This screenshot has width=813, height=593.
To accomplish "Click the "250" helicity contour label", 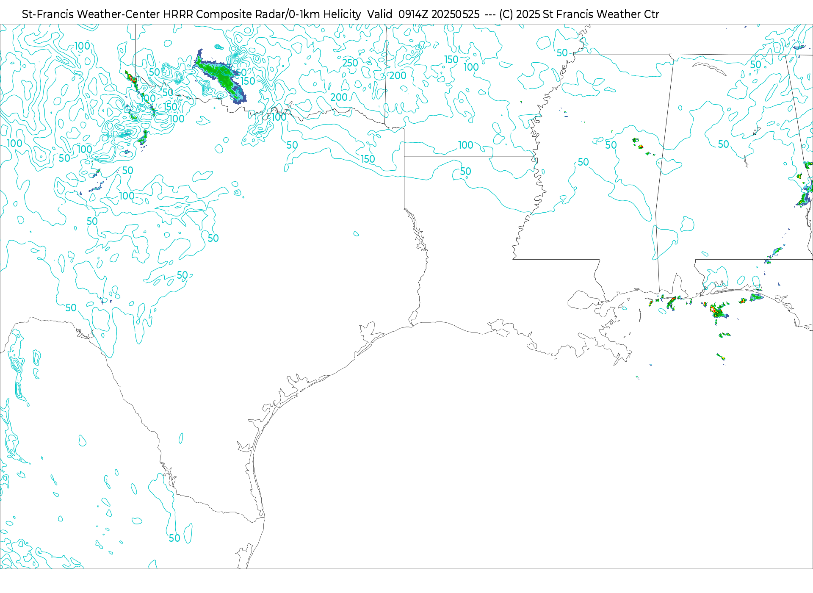I will click(x=350, y=63).
